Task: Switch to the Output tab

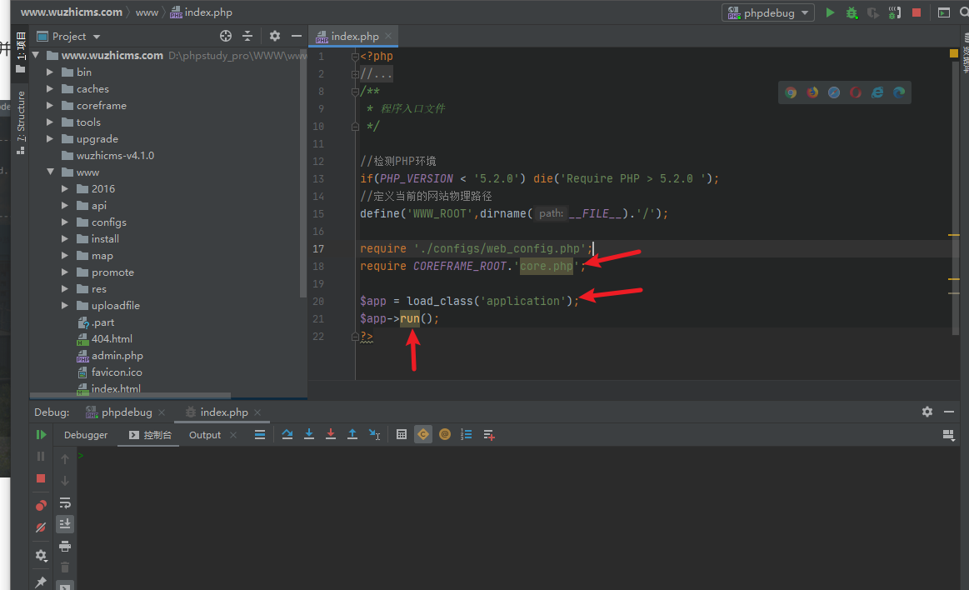Action: 205,435
